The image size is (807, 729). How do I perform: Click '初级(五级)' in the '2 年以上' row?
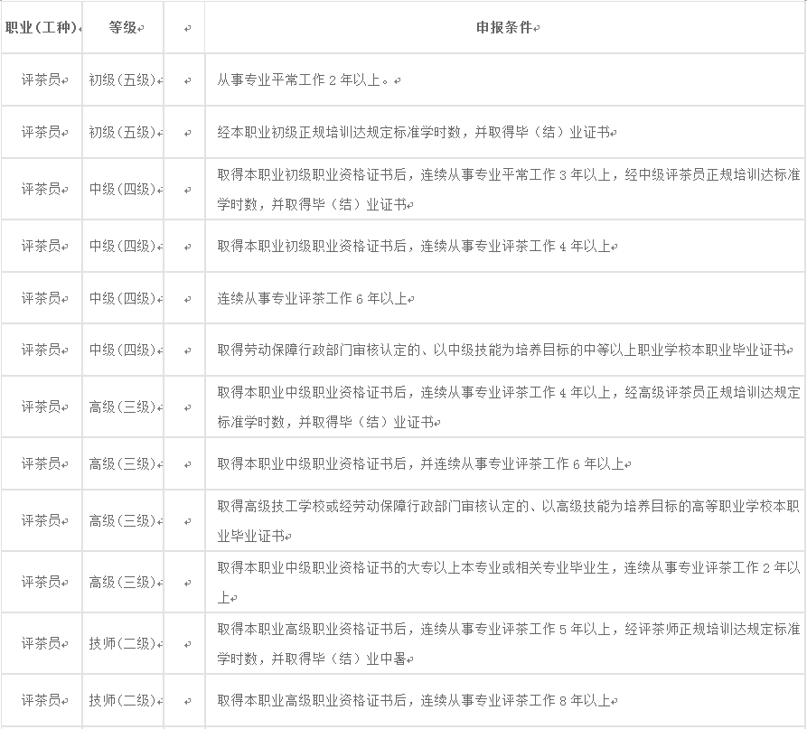pyautogui.click(x=123, y=79)
